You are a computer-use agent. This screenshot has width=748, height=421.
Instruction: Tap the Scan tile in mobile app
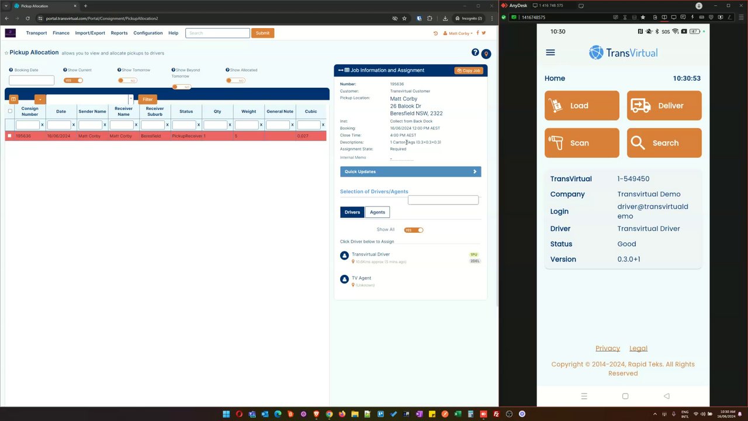pos(581,143)
